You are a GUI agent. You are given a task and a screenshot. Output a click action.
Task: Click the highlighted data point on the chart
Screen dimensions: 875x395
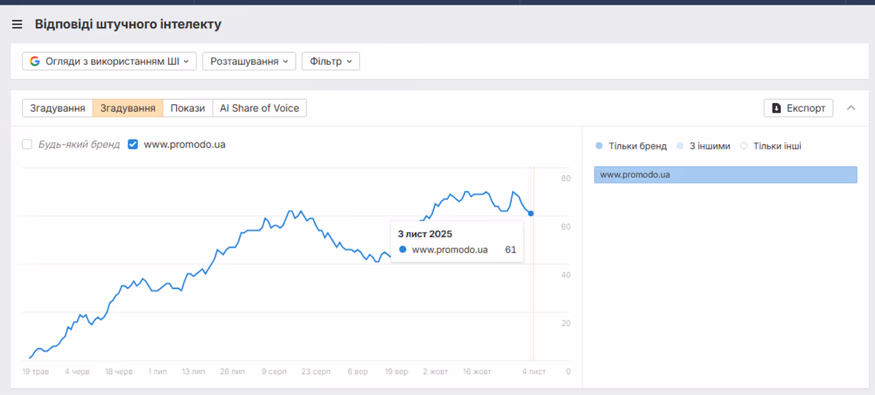click(x=531, y=213)
